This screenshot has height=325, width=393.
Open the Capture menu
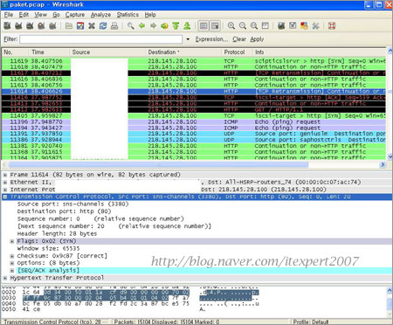click(75, 15)
